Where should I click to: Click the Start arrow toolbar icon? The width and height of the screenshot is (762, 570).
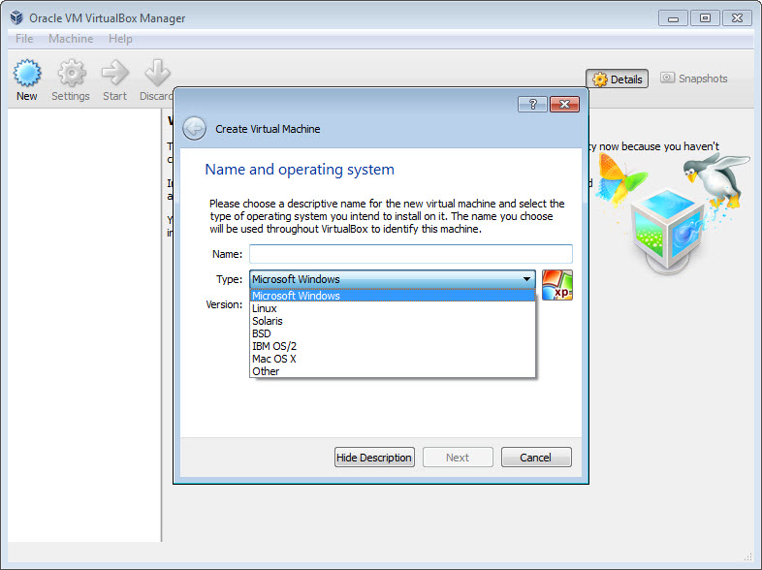tap(114, 73)
